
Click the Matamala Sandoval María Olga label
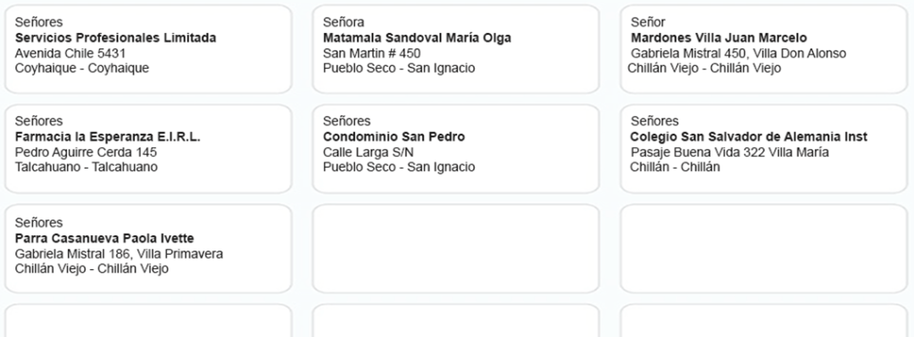coord(417,37)
